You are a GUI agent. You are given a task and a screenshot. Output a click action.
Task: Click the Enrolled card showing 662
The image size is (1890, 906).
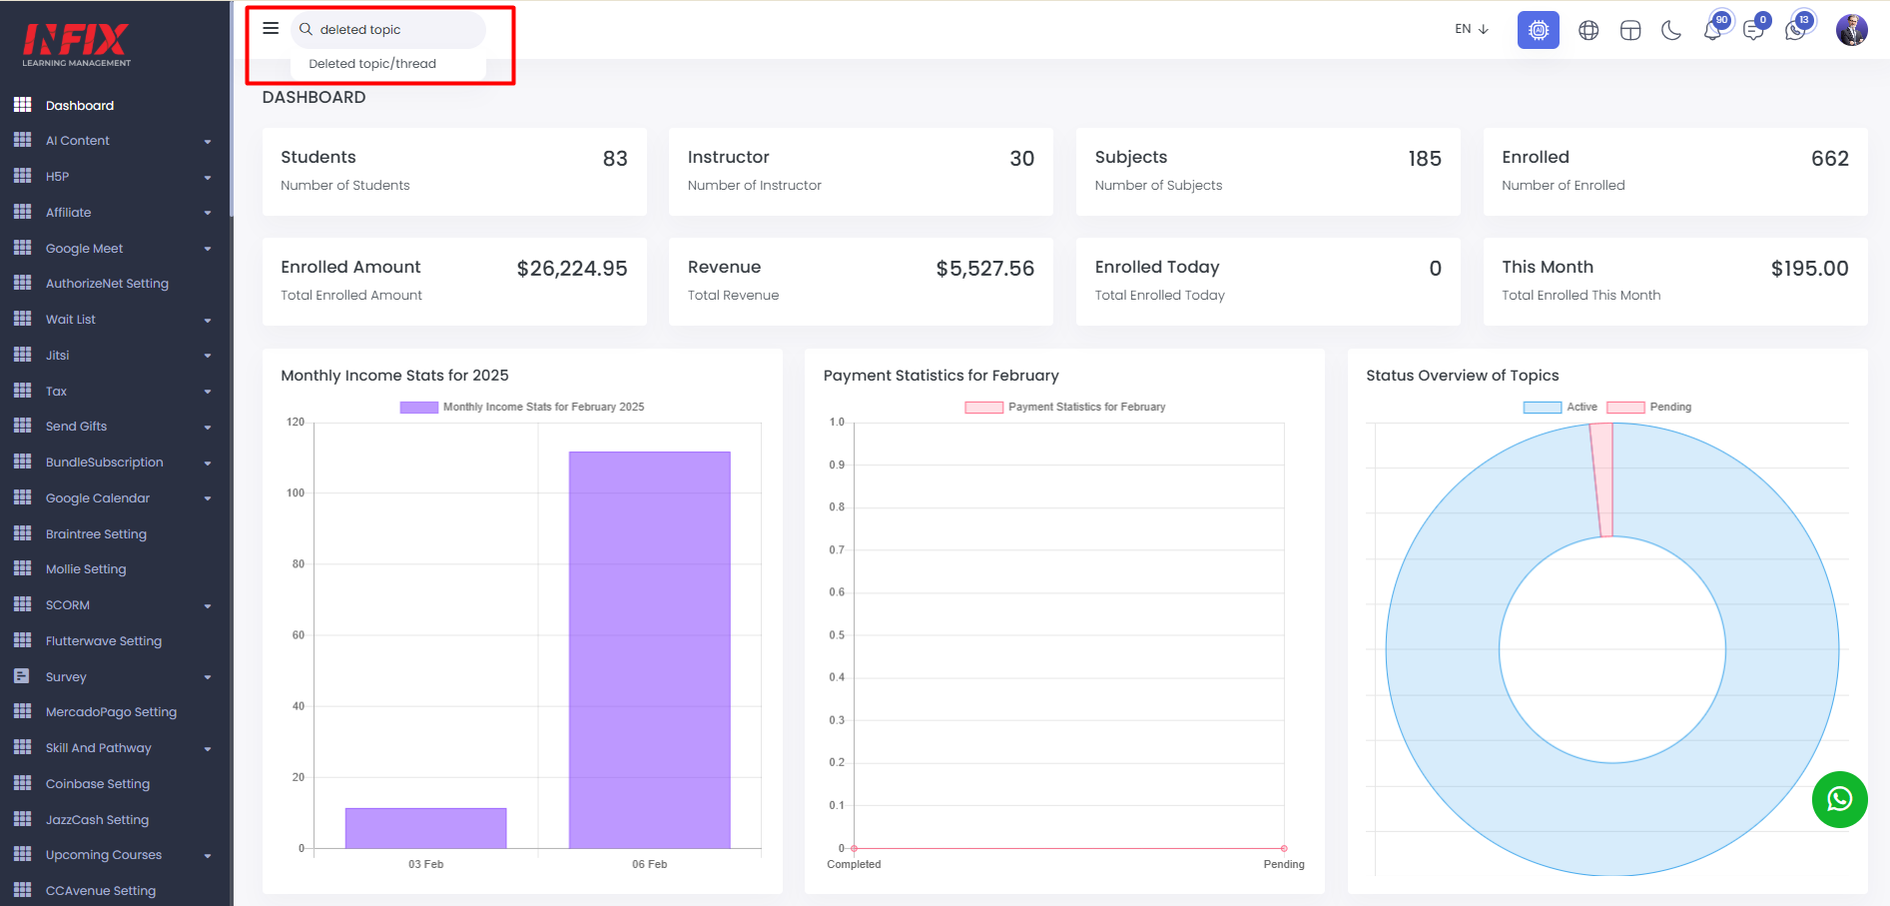[1675, 171]
